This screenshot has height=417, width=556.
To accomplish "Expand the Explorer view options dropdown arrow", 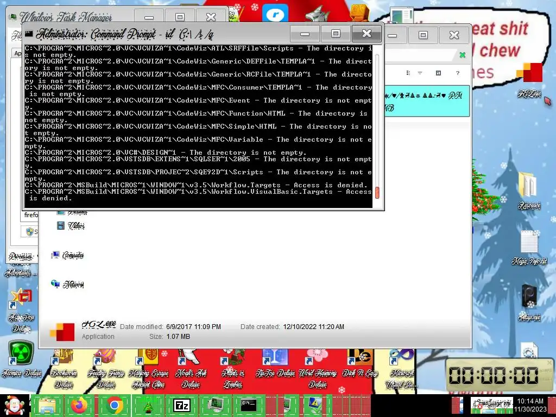I will (x=420, y=73).
